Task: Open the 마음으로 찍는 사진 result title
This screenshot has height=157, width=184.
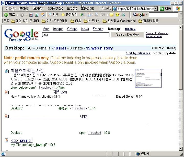Action: tap(27, 71)
